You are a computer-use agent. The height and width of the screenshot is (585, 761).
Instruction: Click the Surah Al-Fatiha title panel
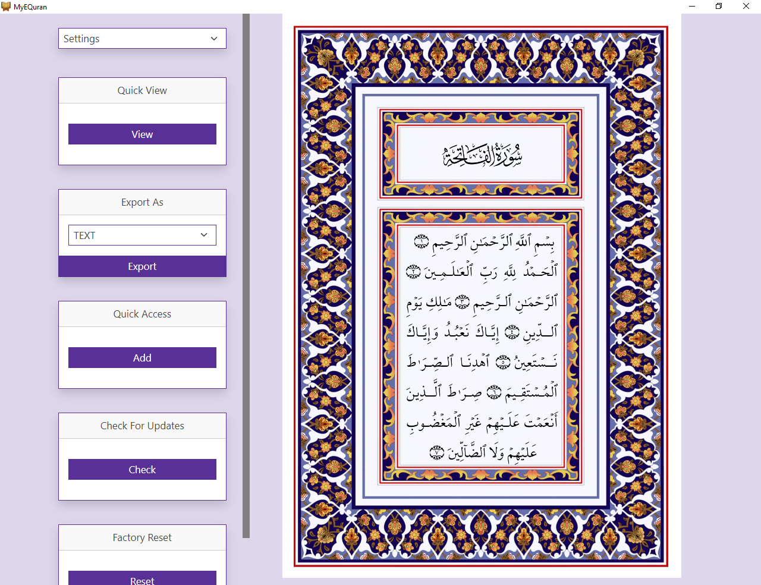tap(480, 153)
